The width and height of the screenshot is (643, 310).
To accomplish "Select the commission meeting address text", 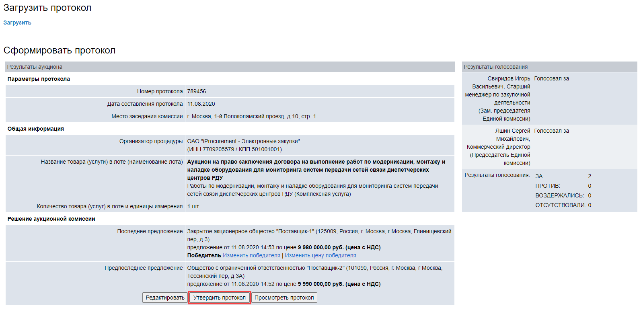I will pos(251,116).
